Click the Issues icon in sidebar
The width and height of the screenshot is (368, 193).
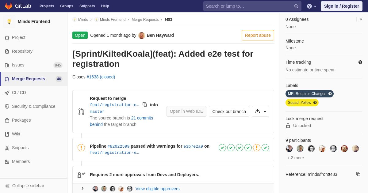[7, 65]
